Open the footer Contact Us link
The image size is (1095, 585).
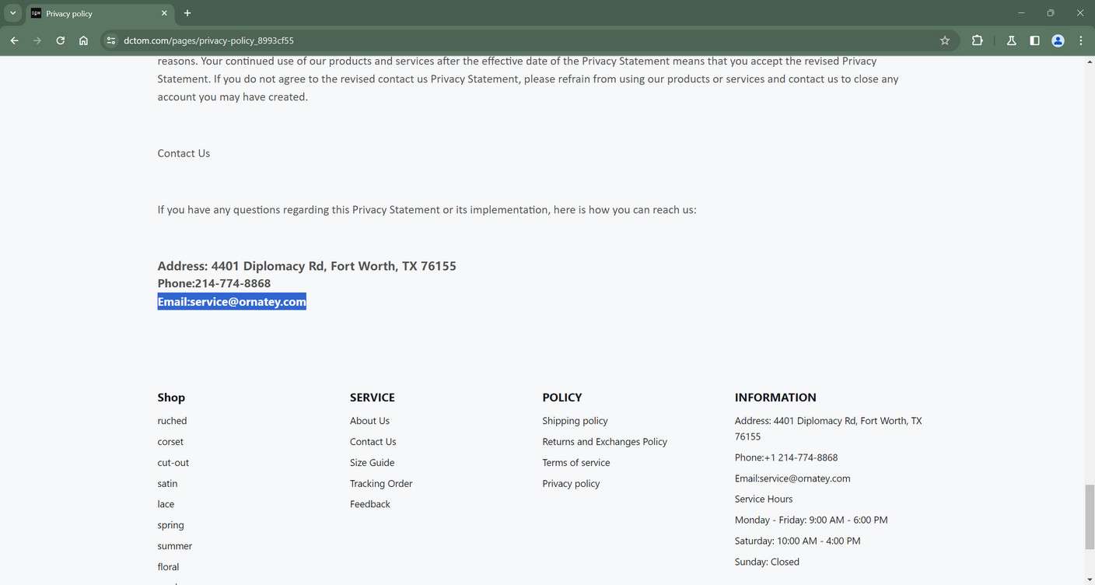coord(373,442)
